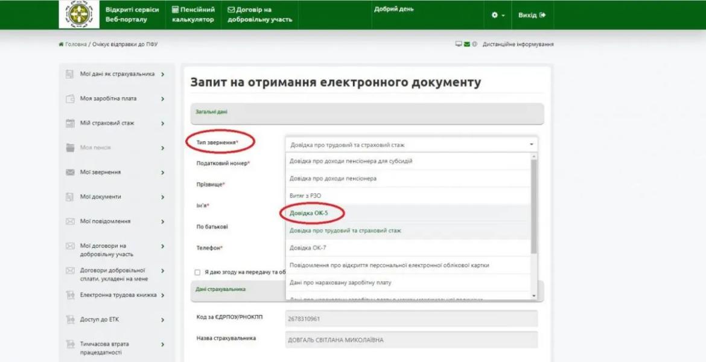
Task: Select Витяг з РЗО option
Action: point(305,195)
